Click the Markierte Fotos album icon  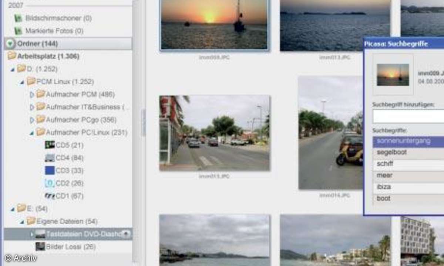coord(18,31)
